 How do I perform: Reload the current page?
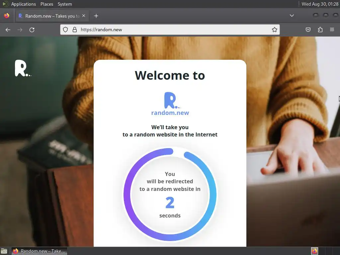(x=32, y=30)
